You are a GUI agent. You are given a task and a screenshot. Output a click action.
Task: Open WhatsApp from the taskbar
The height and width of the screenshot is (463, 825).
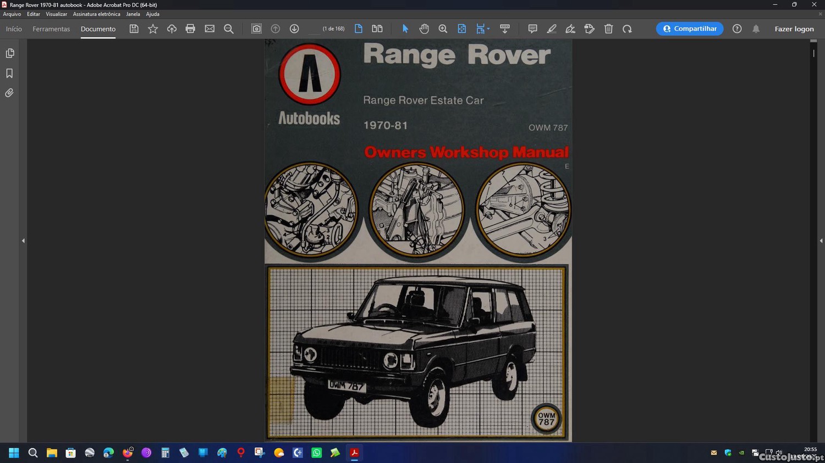pos(317,453)
